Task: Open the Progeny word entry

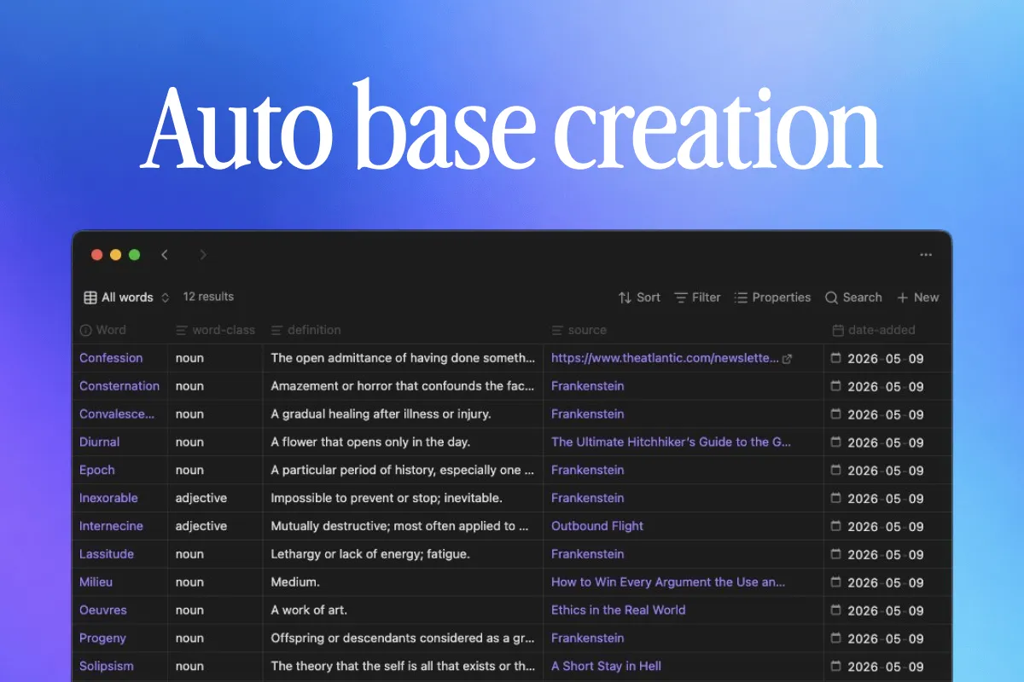Action: tap(102, 639)
